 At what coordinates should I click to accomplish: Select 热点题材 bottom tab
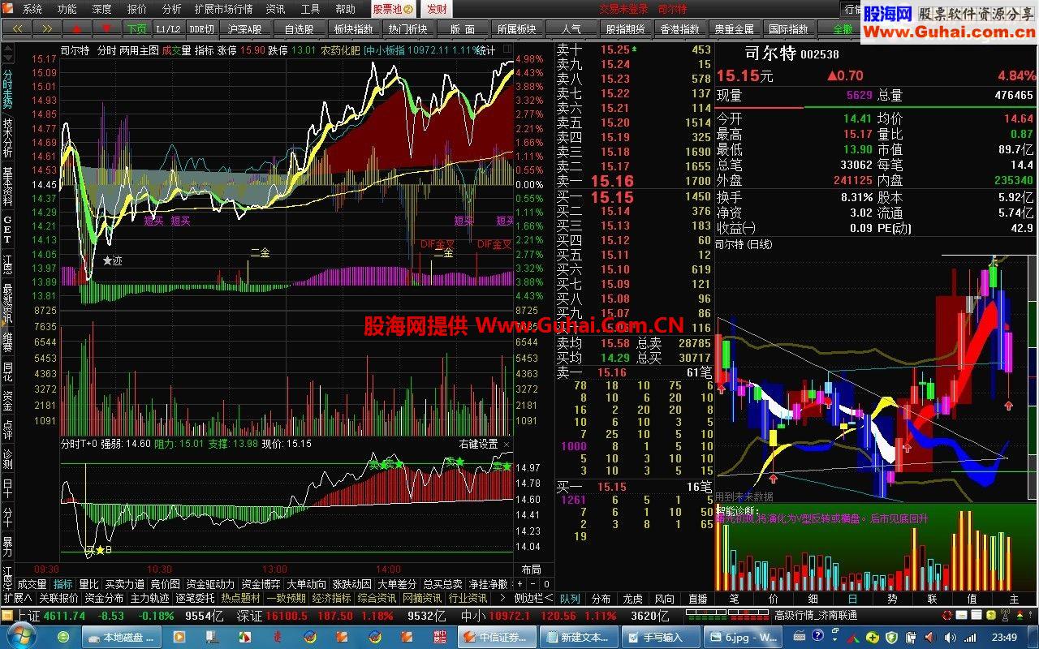(240, 599)
